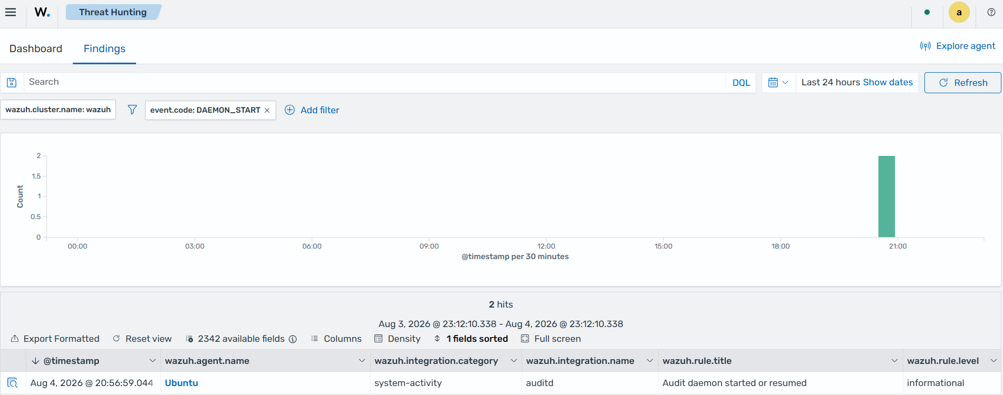Click the wazuh.cluster.name filter pill
Viewport: 1003px width, 395px height.
[x=58, y=110]
